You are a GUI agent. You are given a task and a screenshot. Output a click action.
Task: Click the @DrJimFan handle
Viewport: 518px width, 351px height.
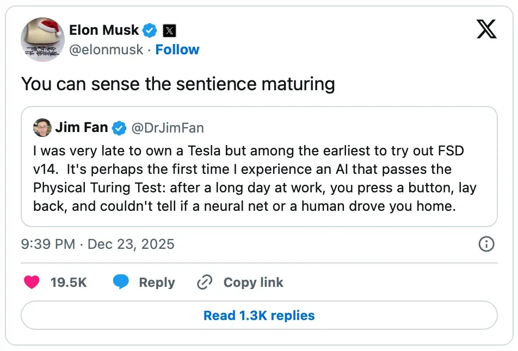coord(167,128)
